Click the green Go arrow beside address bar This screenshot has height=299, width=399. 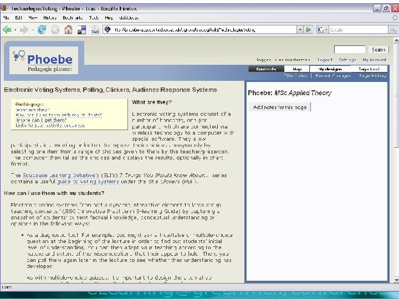coord(309,30)
